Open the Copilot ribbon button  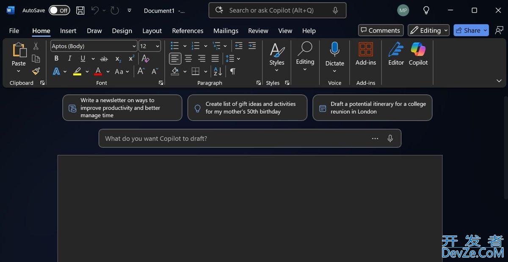418,54
